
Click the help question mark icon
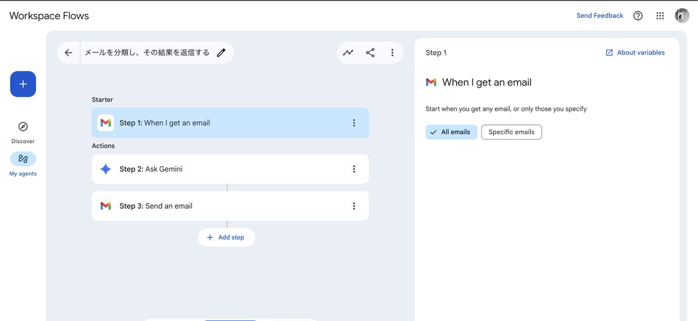click(x=638, y=16)
